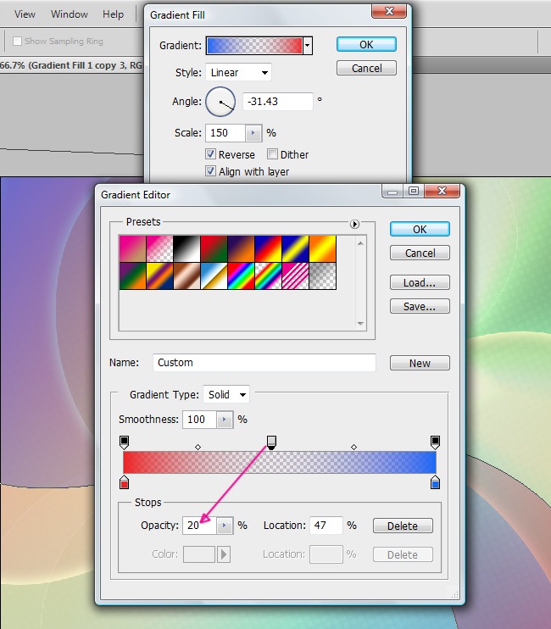Click the blue color stop on right

tap(435, 483)
